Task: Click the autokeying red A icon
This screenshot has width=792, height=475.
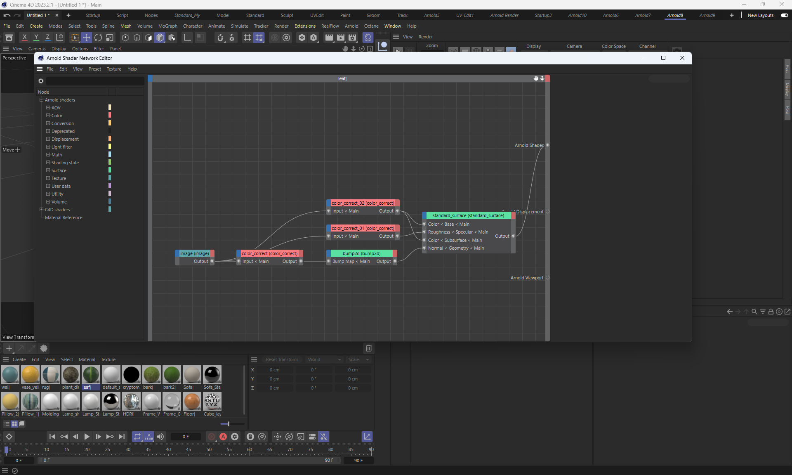Action: coord(223,437)
